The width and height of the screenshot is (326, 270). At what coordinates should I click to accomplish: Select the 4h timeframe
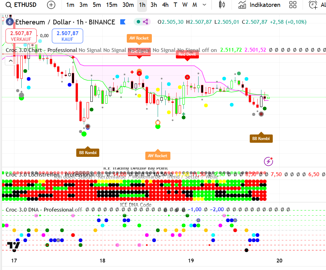pos(165,5)
